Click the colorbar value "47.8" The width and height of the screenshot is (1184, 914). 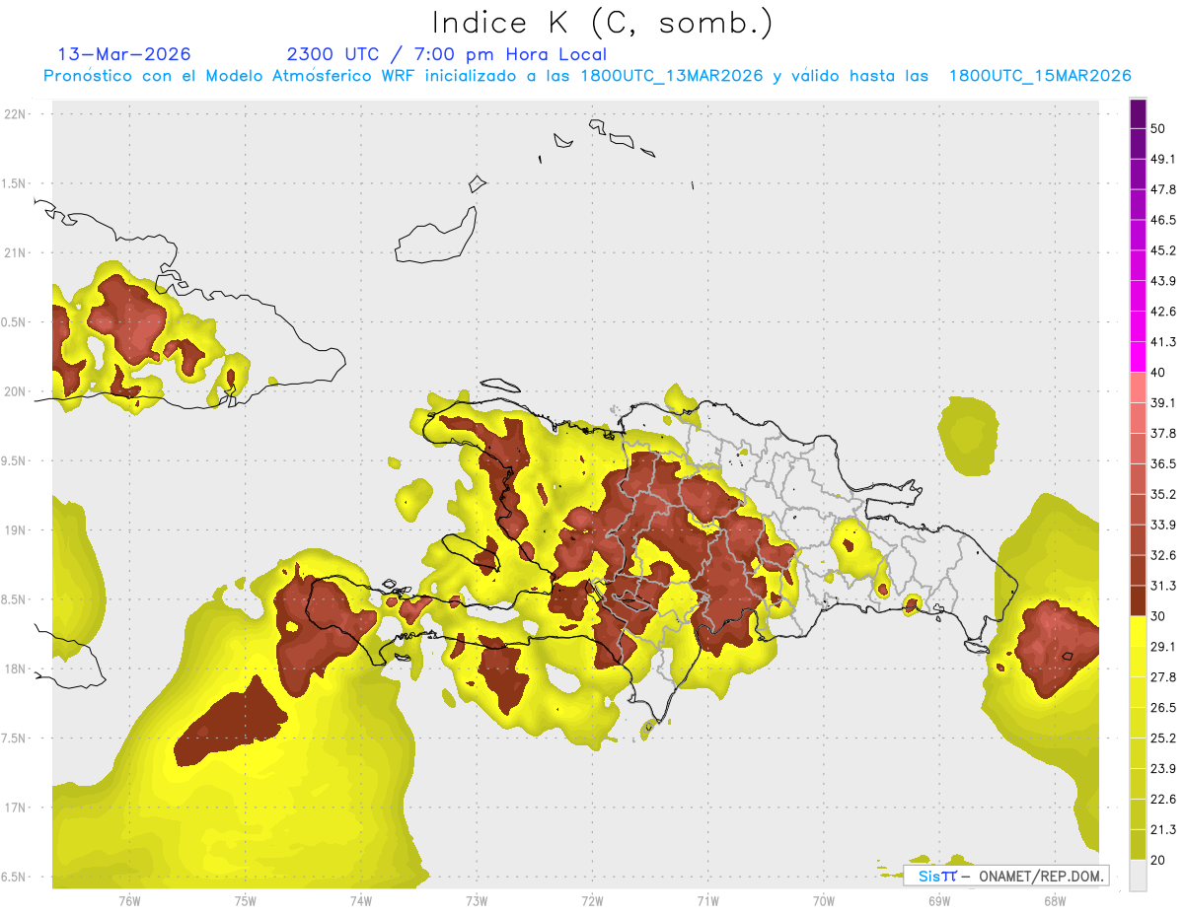pyautogui.click(x=1163, y=189)
